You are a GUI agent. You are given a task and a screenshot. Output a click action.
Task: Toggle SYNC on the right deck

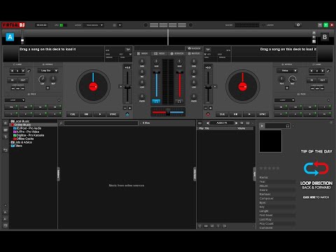point(262,114)
